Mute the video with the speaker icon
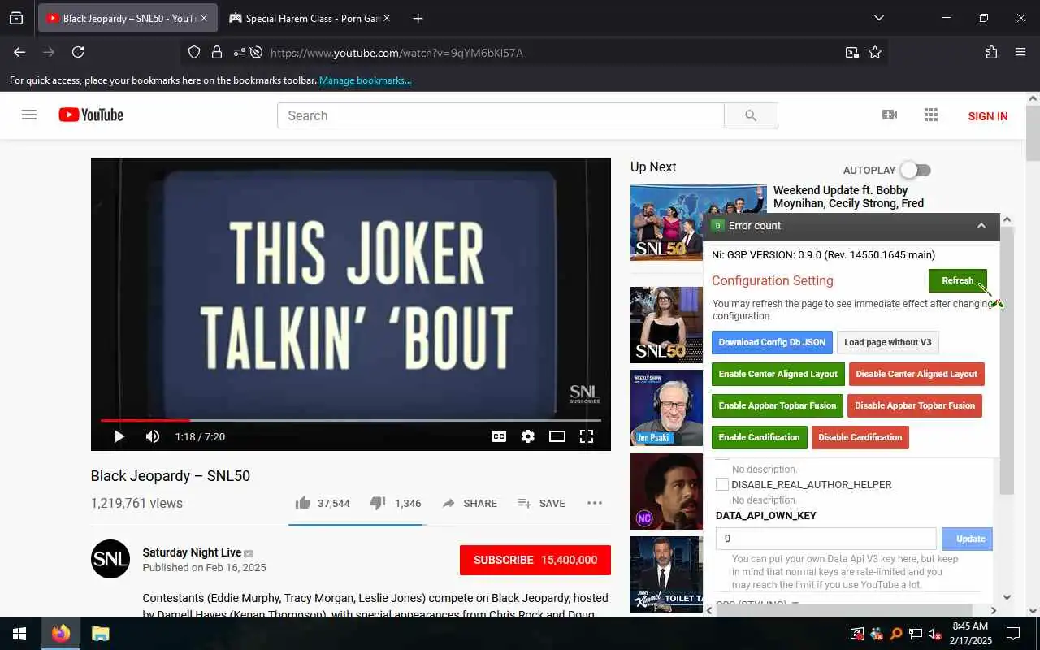The height and width of the screenshot is (650, 1040). [153, 436]
